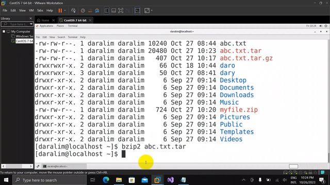
Task: Open the terminal's Search menu
Action: pyautogui.click(x=61, y=37)
